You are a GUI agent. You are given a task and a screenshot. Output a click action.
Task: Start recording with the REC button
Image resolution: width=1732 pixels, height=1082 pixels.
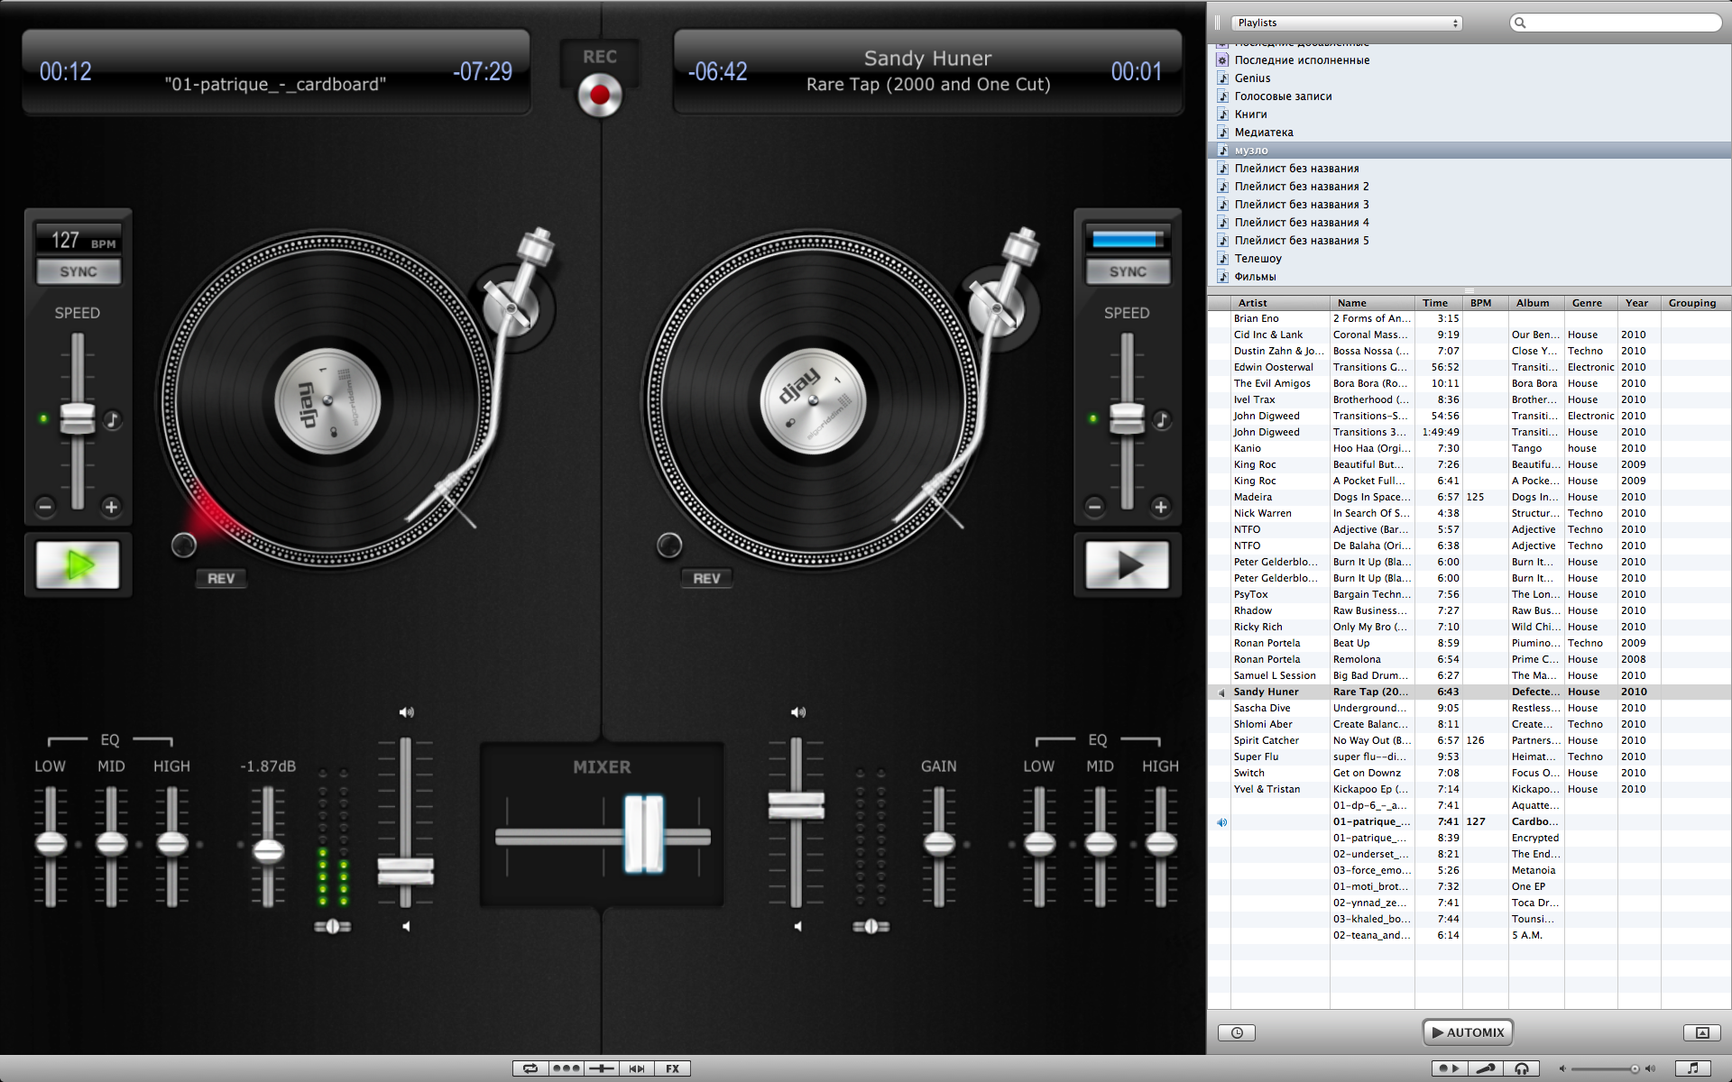click(x=600, y=95)
